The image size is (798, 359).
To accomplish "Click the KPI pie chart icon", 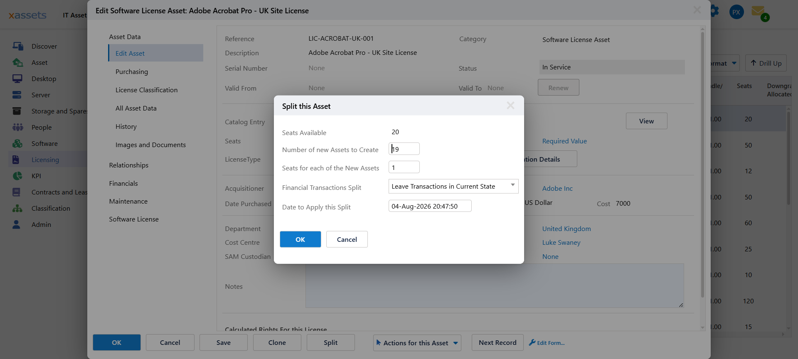I will coord(17,176).
